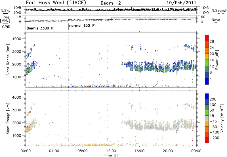Click the 'themis 3300 IF' annotation
The width and height of the screenshot is (227, 157).
40,28
